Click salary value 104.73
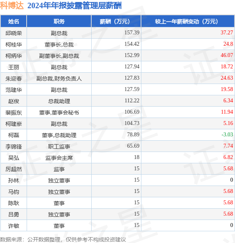This screenshot has height=243, width=235. point(132,123)
